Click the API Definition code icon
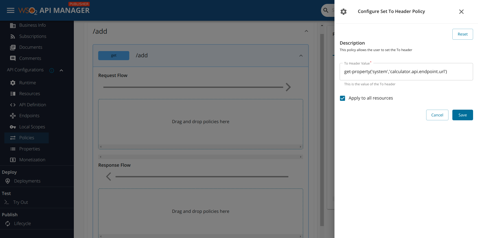Viewport: 478px width, 238px height. 13,105
